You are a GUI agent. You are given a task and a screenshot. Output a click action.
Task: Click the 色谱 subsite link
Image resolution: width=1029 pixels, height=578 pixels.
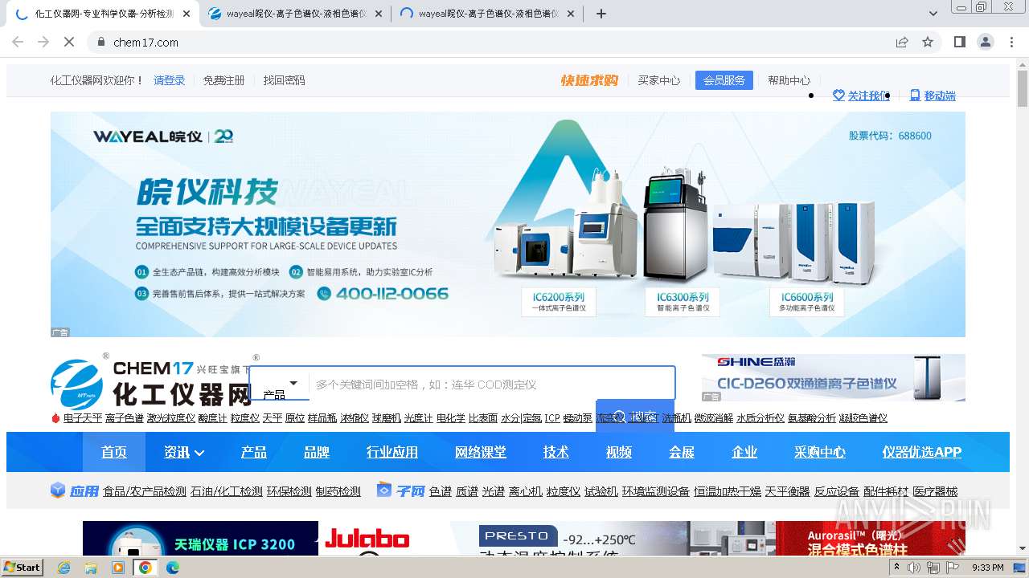(x=441, y=491)
